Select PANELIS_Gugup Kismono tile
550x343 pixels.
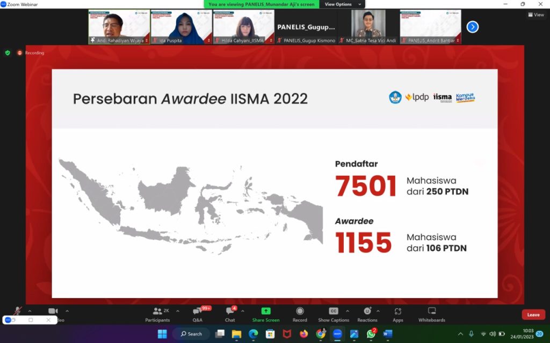point(306,27)
